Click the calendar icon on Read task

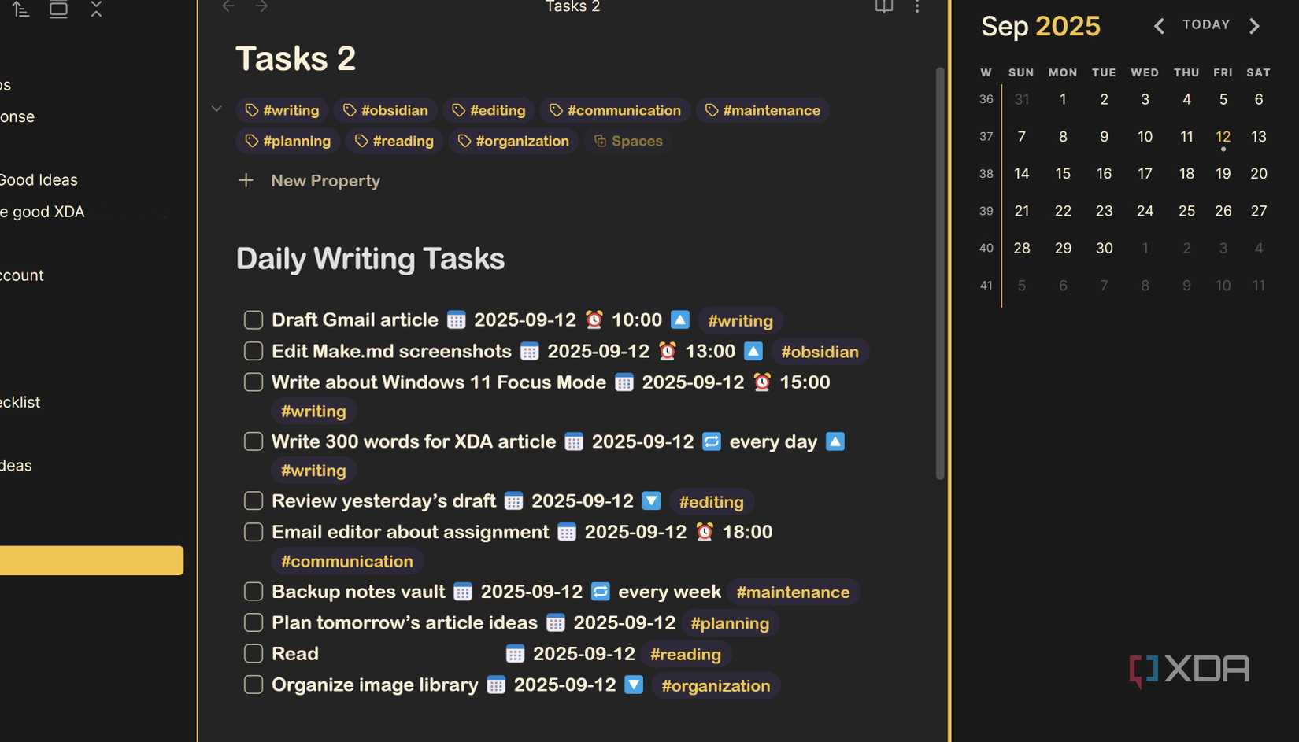(515, 654)
